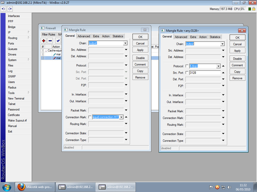This screenshot has height=192, width=257.
Task: Click Remove in right Mangle Rule dialog
Action: [237, 78]
